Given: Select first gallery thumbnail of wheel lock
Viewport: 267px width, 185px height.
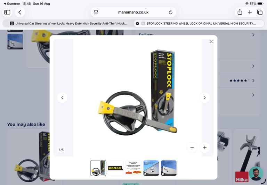Looking at the screenshot, I should (98, 168).
